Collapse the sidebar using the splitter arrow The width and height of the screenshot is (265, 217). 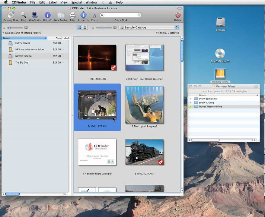[72, 116]
